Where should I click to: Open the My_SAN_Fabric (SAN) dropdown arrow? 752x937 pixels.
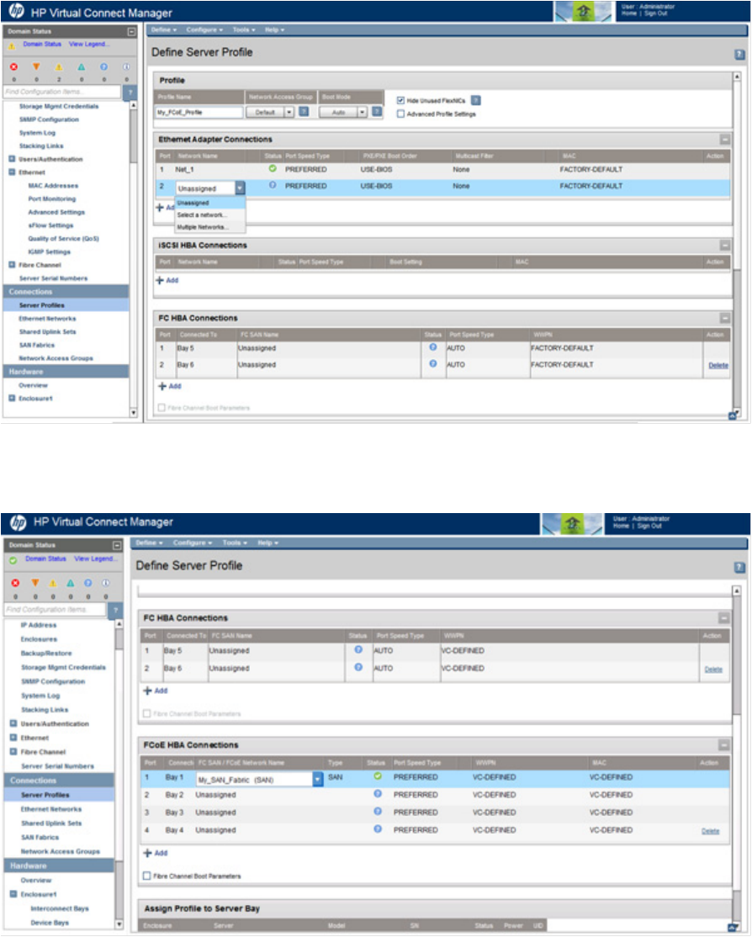click(x=317, y=779)
